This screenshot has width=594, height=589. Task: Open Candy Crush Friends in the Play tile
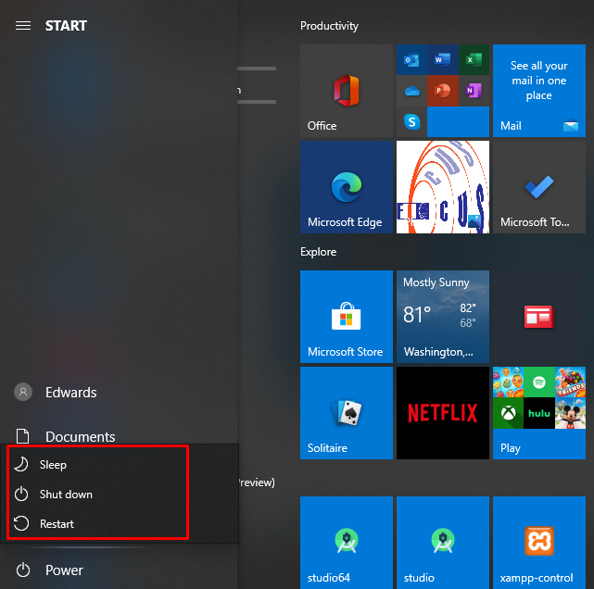click(571, 382)
